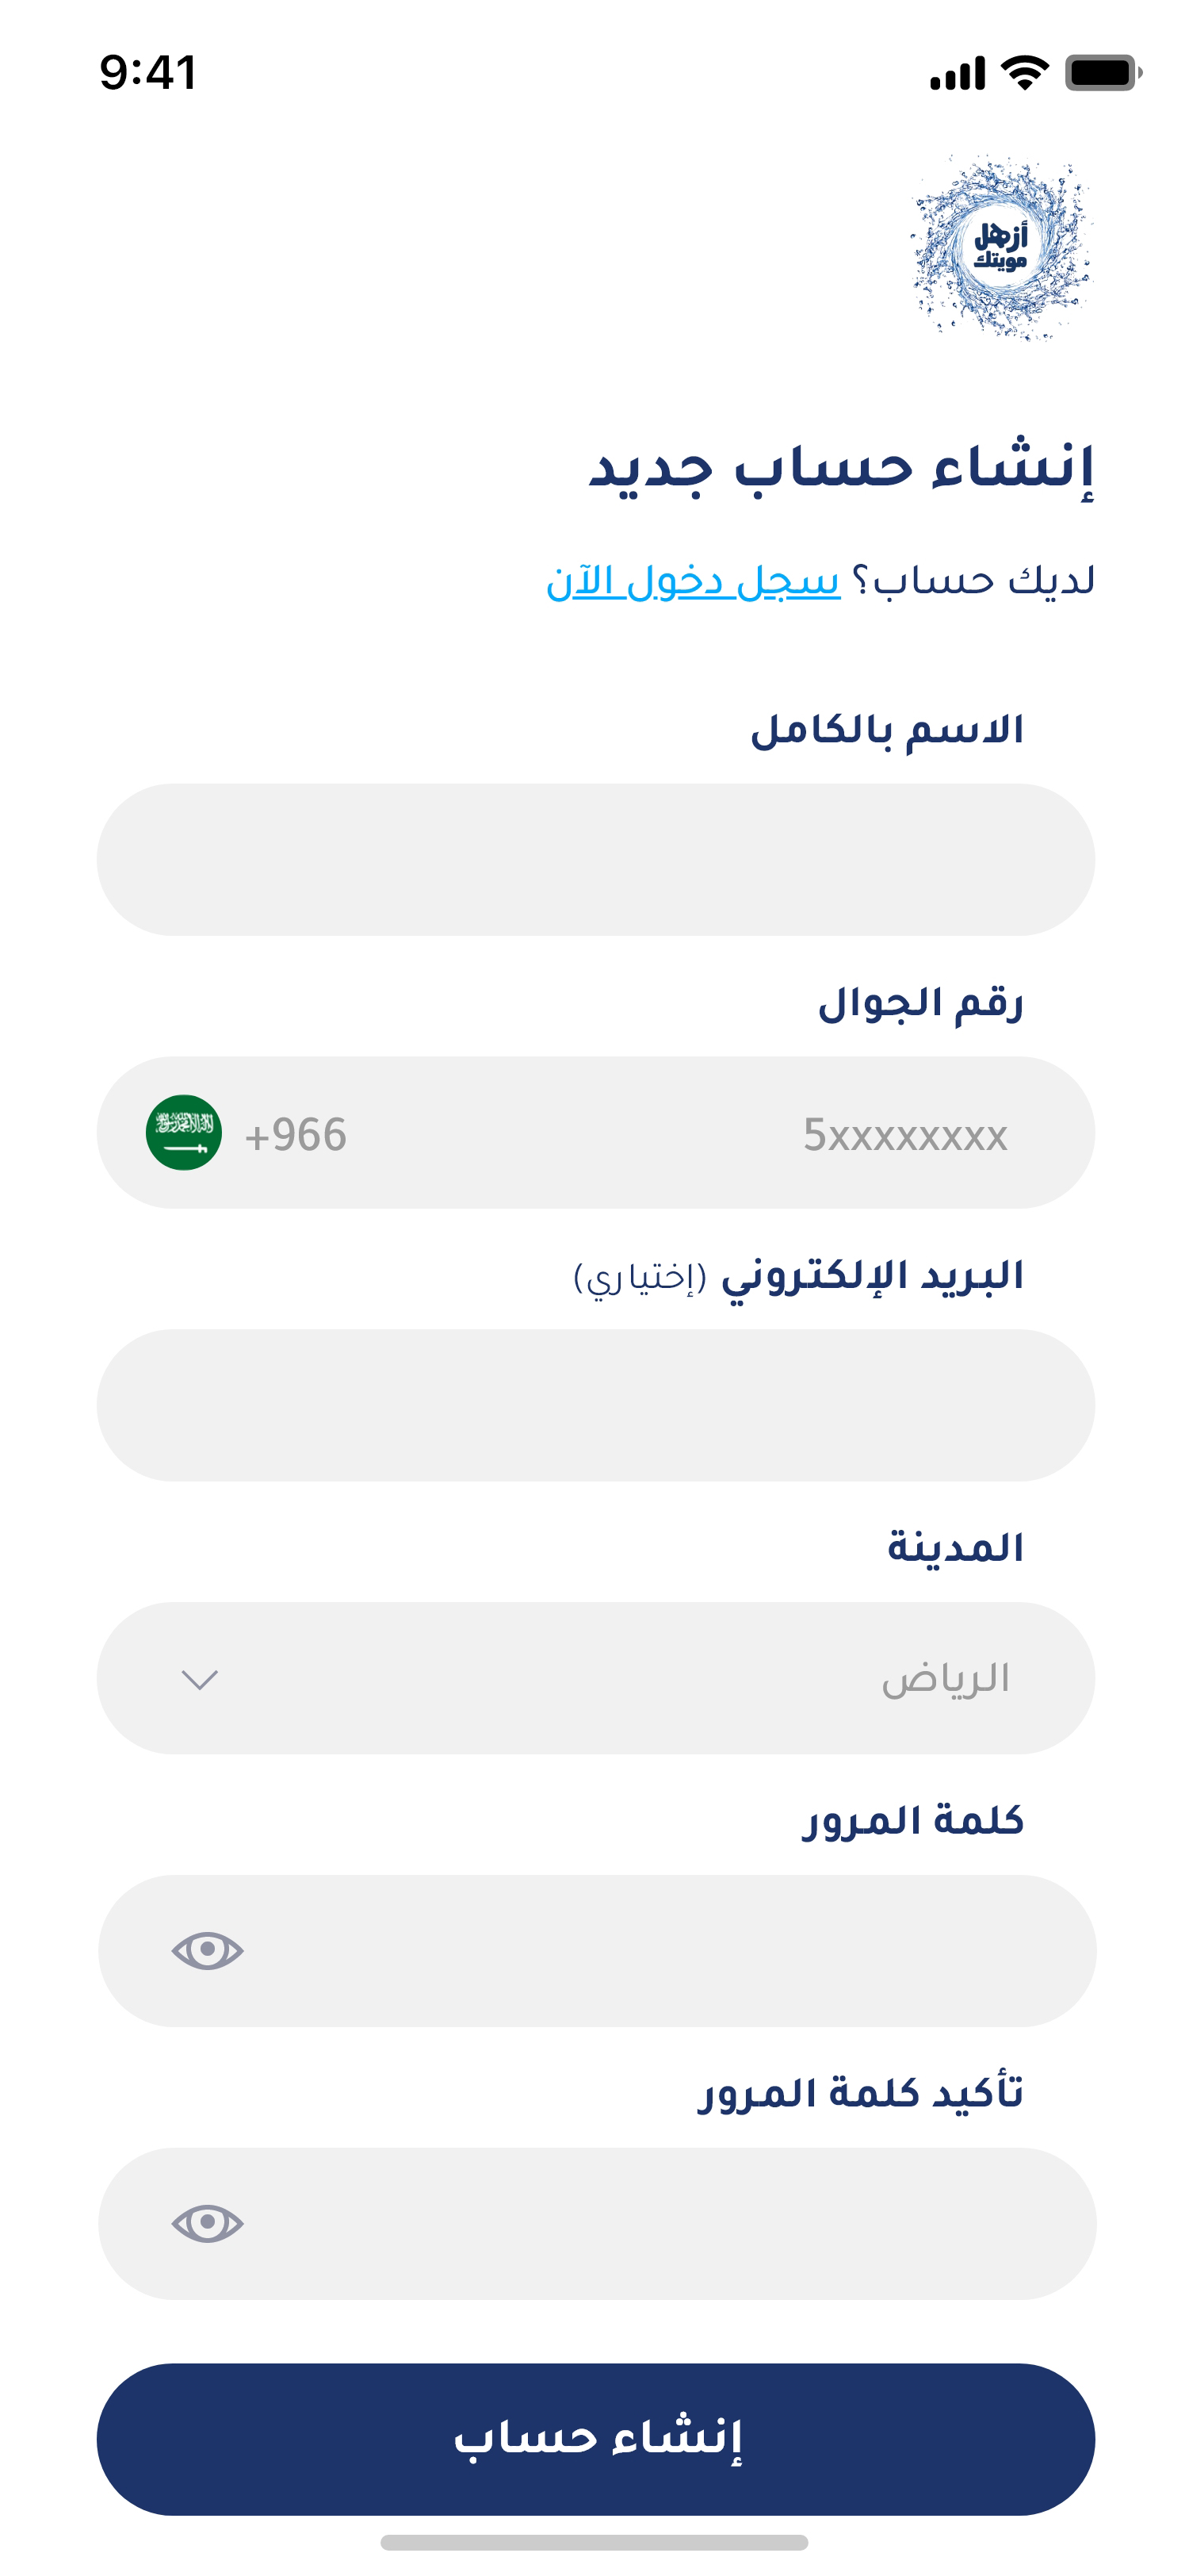Tap the app logo at the top
The image size is (1189, 2576).
point(1001,248)
